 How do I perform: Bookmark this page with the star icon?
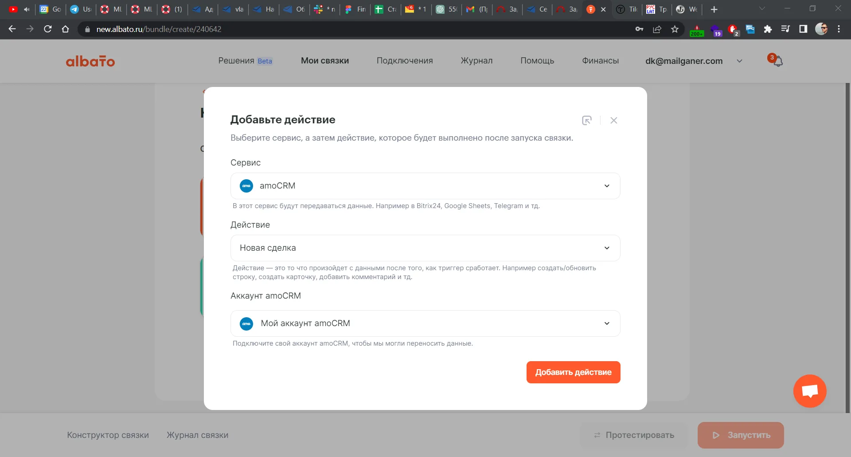tap(675, 29)
